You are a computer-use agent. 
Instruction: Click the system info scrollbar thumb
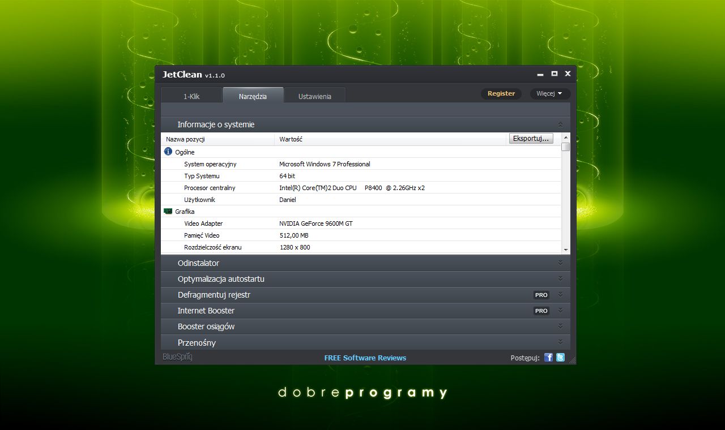[x=566, y=146]
